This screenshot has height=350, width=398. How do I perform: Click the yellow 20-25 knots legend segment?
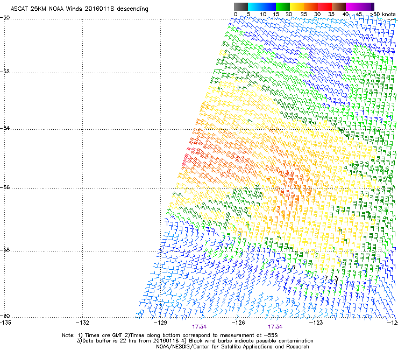297,6
